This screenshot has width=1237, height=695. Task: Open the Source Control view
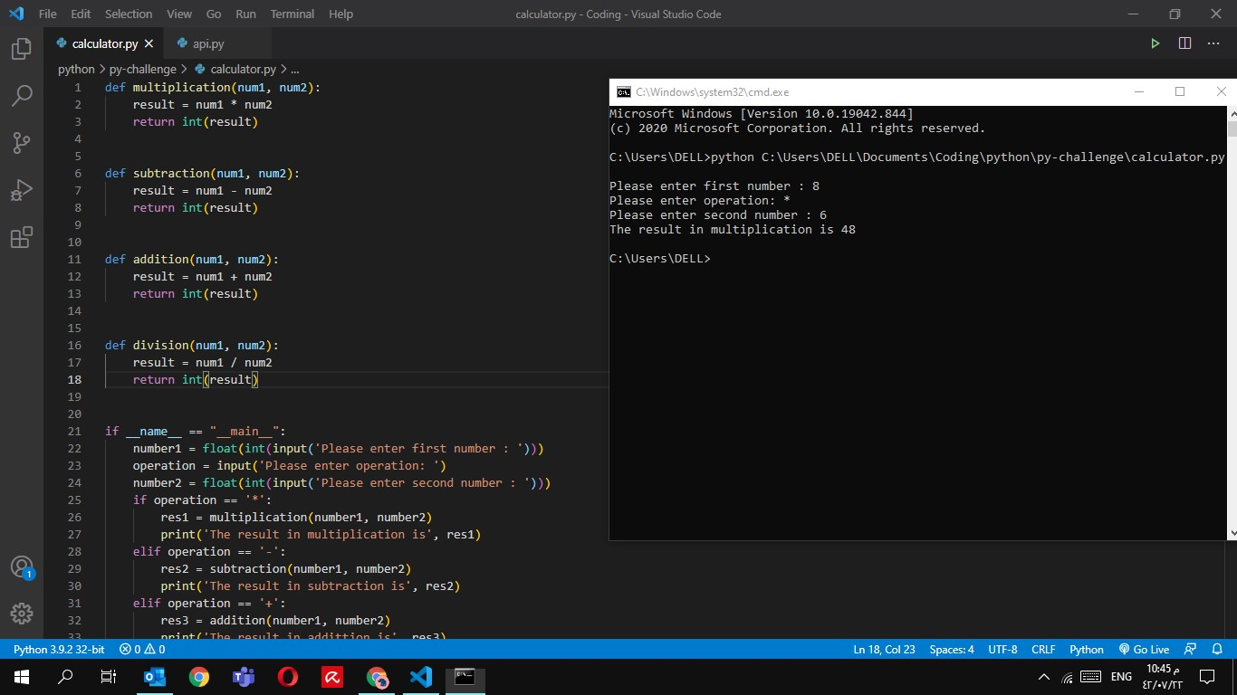pos(22,142)
